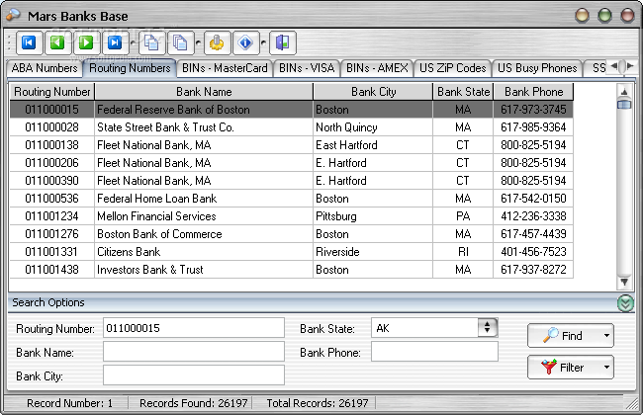Screen dimensions: 643x415
Task: Select the Boston Bank of Commerce row
Action: coord(291,234)
